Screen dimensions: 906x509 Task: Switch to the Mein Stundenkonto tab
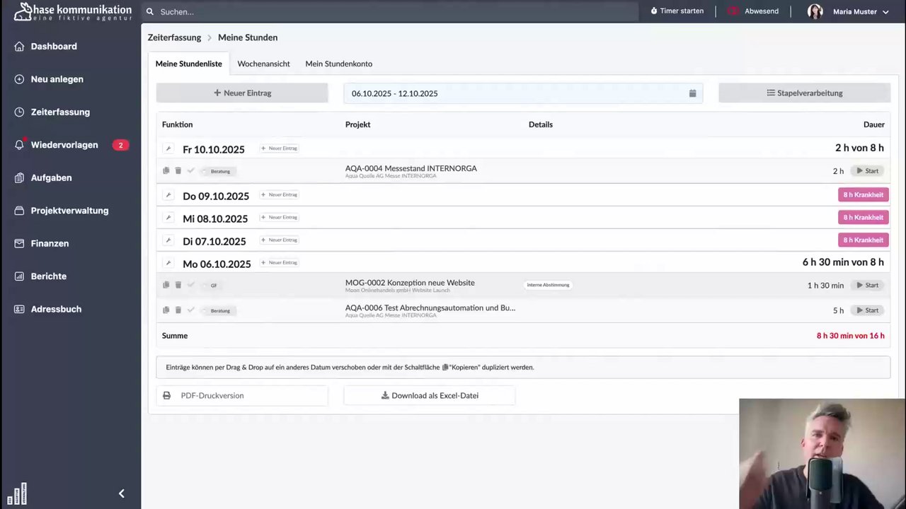click(x=338, y=64)
